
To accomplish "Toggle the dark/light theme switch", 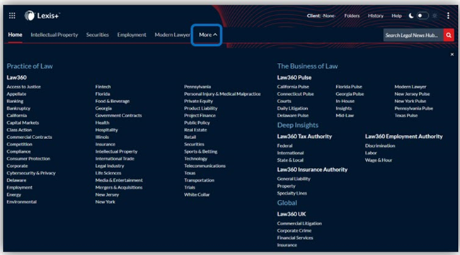I will (422, 16).
